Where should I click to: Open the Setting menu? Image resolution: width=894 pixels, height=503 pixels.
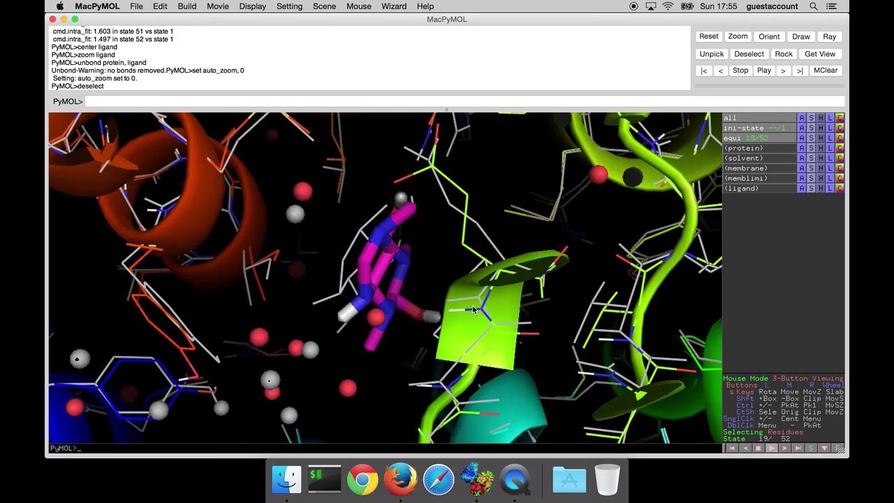coord(289,6)
